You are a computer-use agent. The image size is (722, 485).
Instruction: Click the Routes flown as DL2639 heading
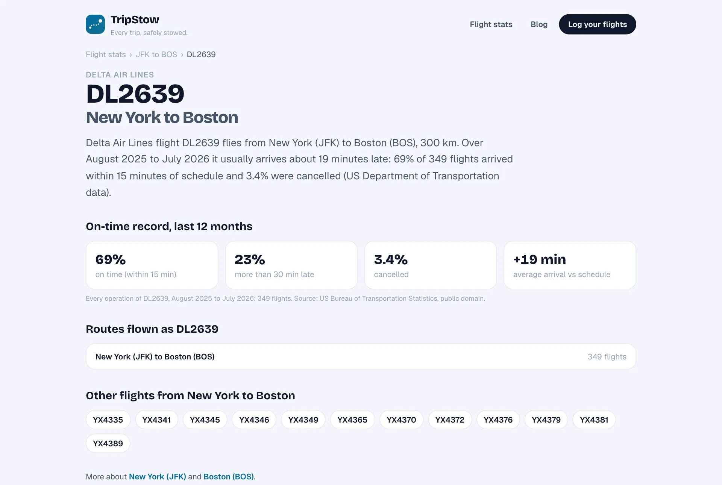(x=152, y=329)
